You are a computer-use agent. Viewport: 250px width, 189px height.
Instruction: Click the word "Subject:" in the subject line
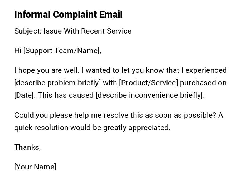tap(28, 31)
